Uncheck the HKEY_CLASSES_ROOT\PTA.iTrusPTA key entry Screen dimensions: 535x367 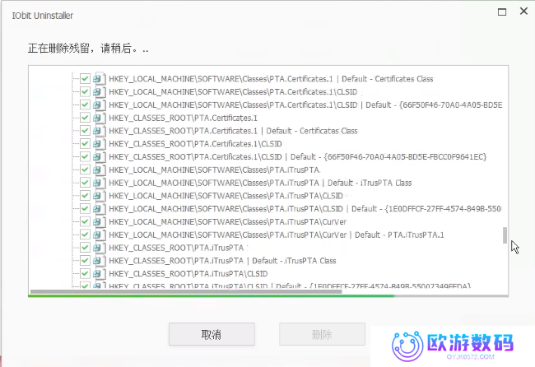(85, 248)
